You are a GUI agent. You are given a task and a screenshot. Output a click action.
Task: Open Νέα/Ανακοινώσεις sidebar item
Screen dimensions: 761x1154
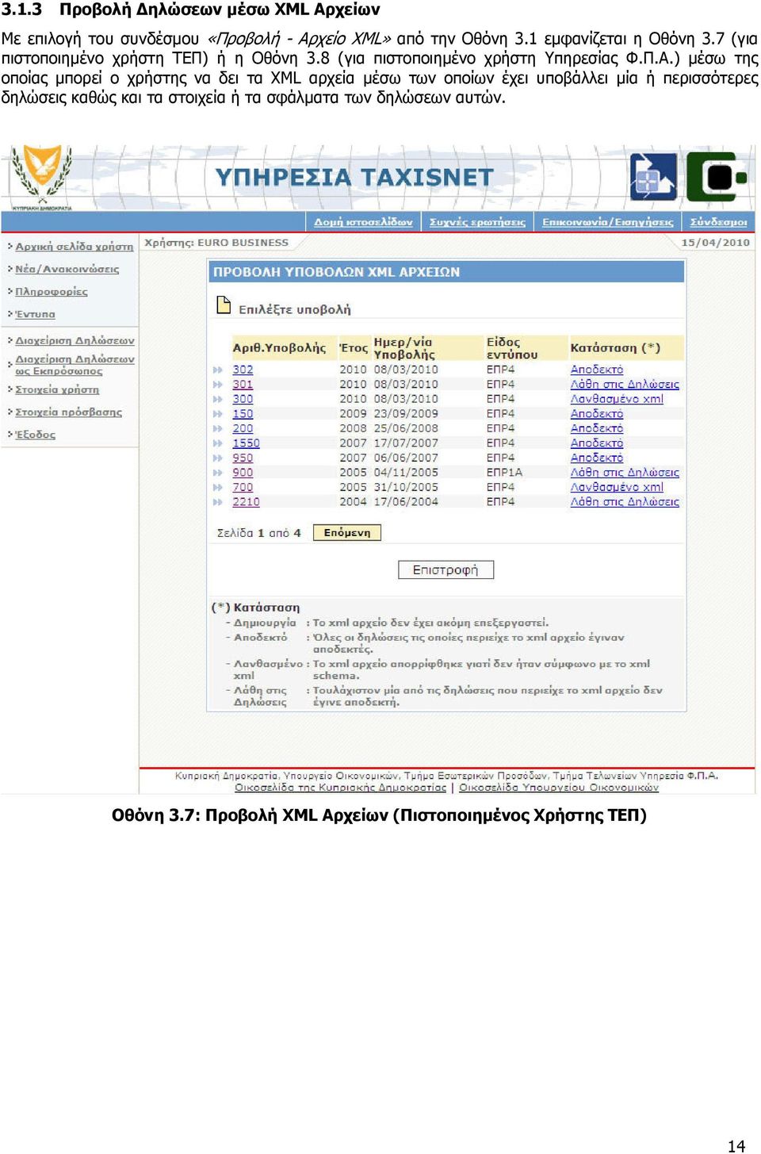(67, 269)
